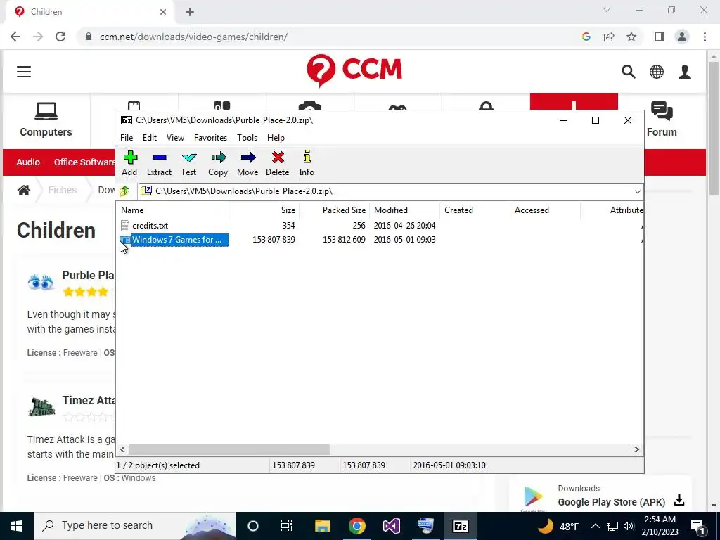Expand the 7-Zip path dropdown arrow
This screenshot has height=540, width=720.
pos(637,191)
